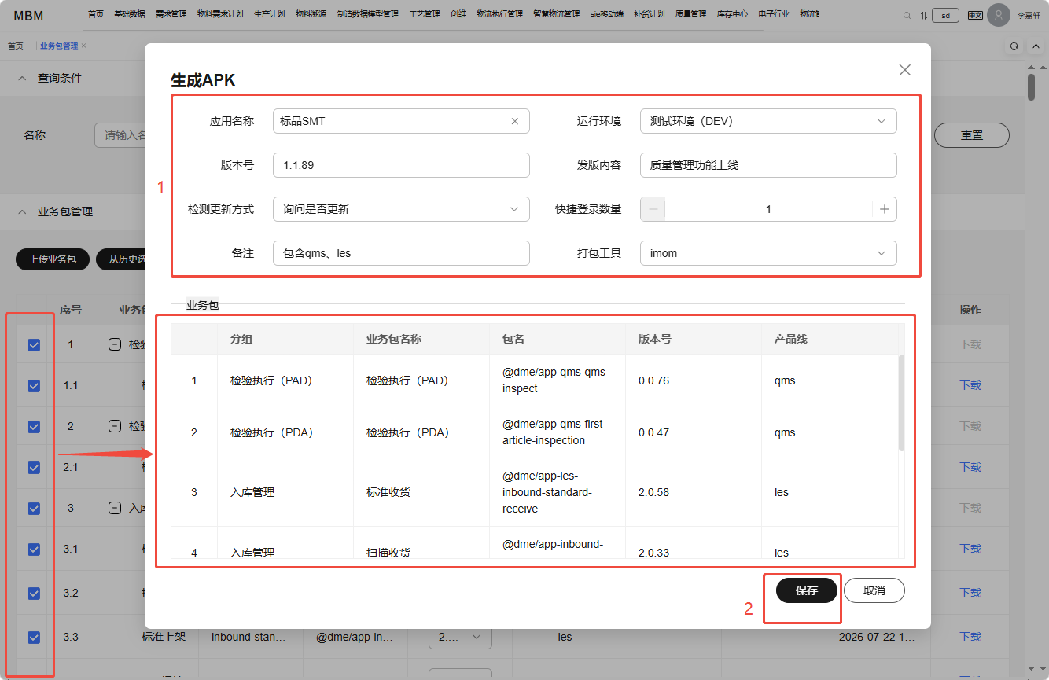Decrease 快捷登录数量 with the minus button
1049x680 pixels.
(x=653, y=209)
